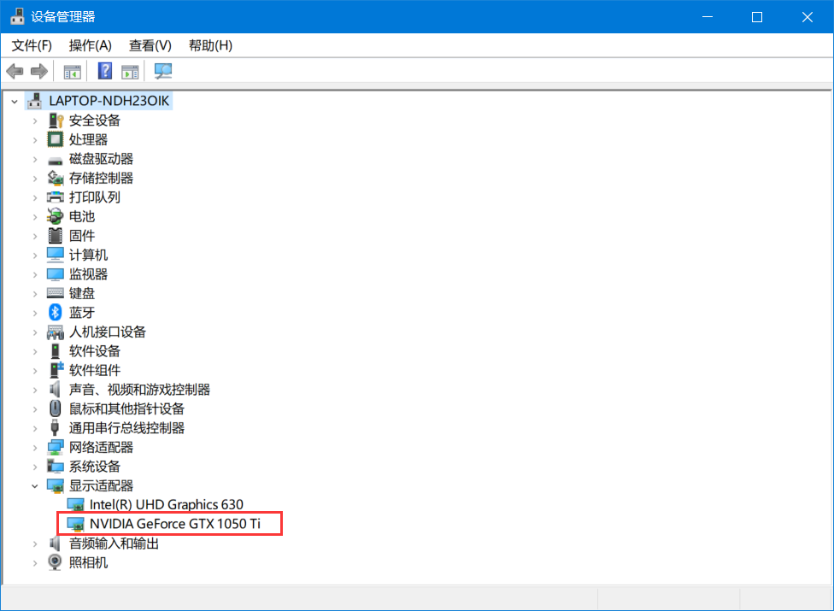
Task: Click the 电池 battery icon
Action: (x=56, y=216)
